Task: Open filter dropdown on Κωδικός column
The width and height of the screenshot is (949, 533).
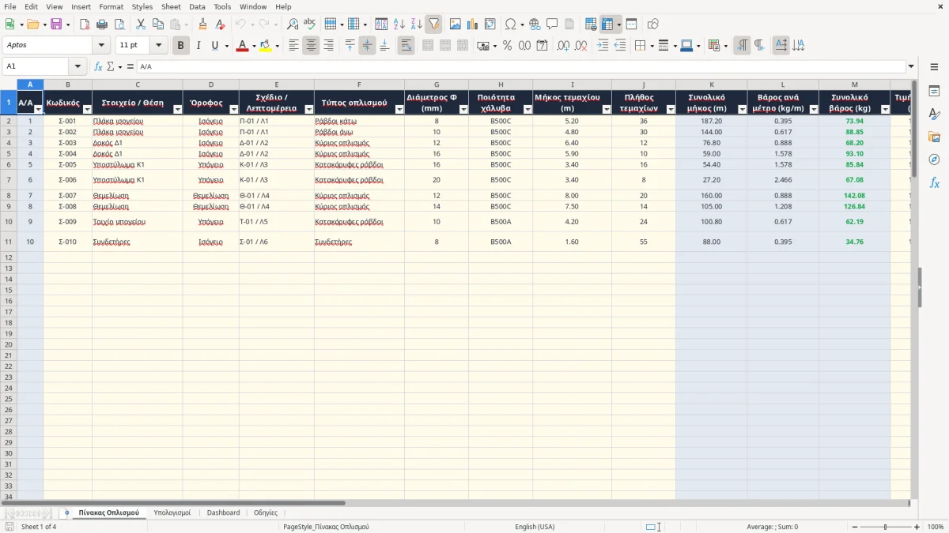Action: 87,110
